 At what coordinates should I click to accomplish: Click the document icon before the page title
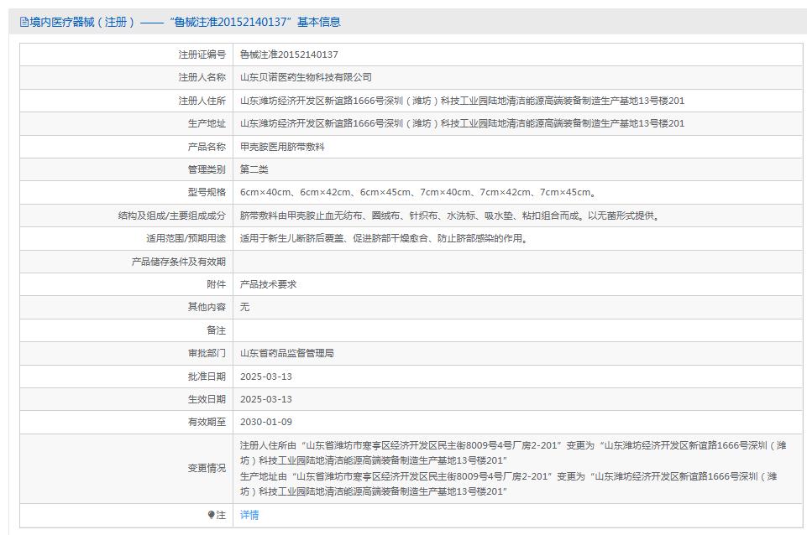click(x=23, y=22)
